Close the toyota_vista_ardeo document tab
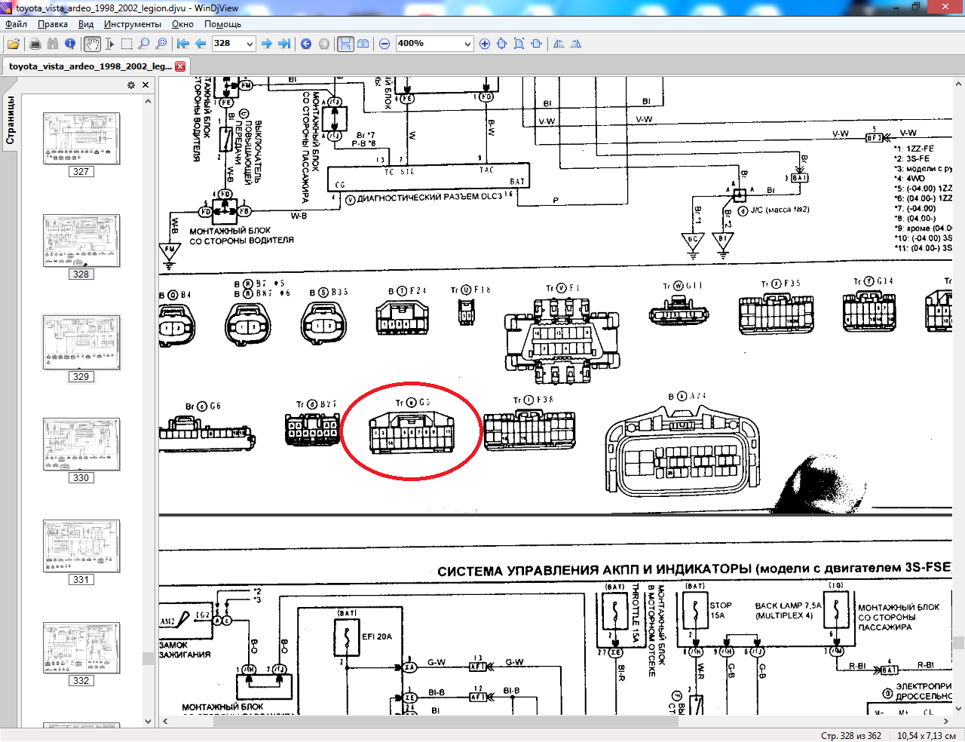Screen dimensions: 965x742 click(x=180, y=66)
